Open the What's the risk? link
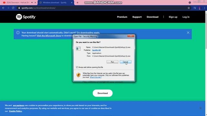The image size is (207, 116). coord(96,77)
